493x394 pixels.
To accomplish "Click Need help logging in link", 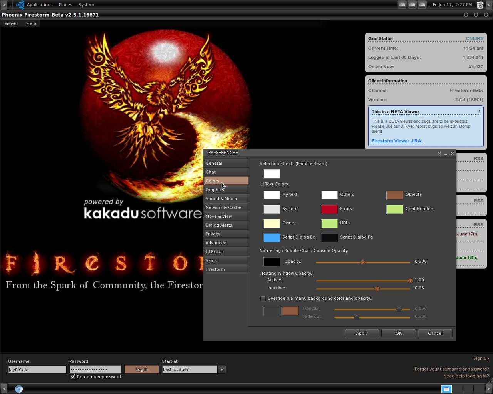I will 466,376.
